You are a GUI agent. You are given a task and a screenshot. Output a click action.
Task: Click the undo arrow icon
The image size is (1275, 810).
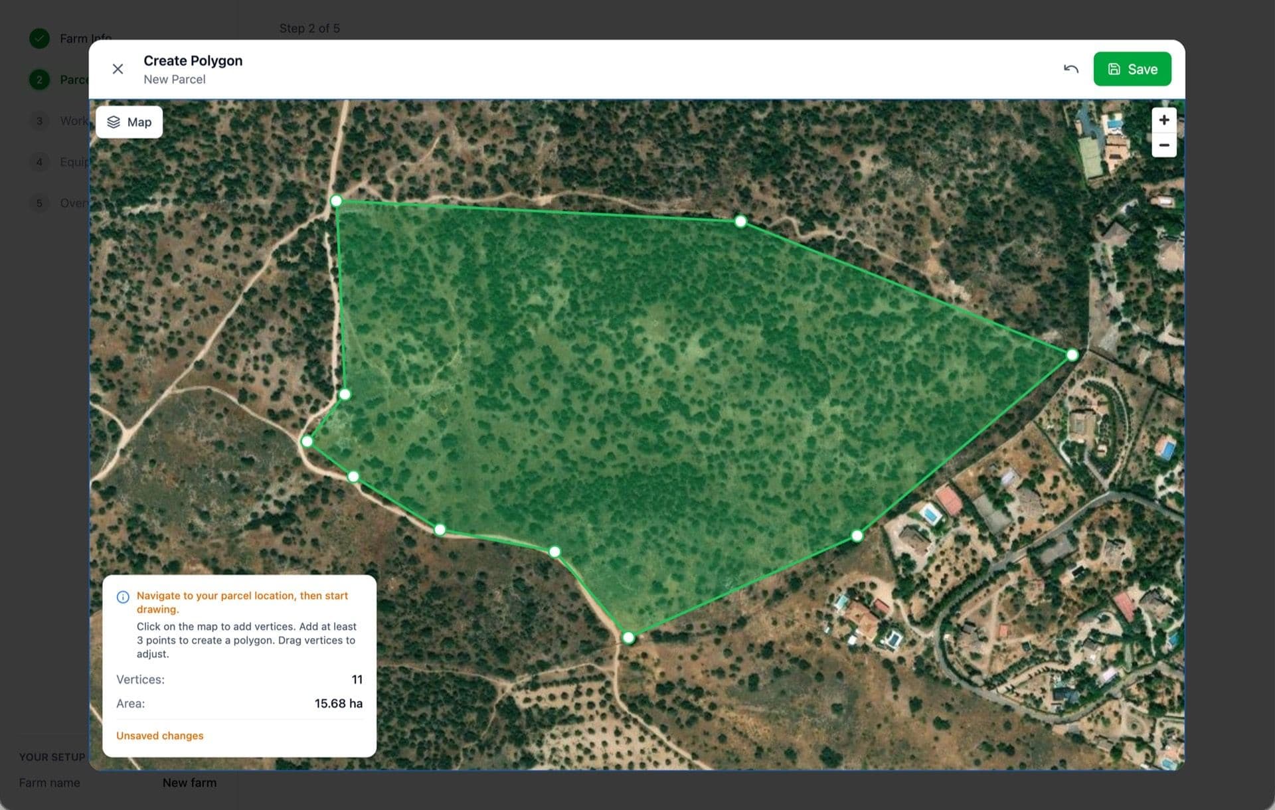1070,68
